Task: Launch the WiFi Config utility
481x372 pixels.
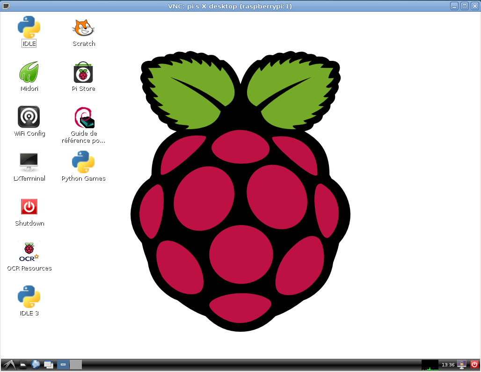Action: [29, 117]
